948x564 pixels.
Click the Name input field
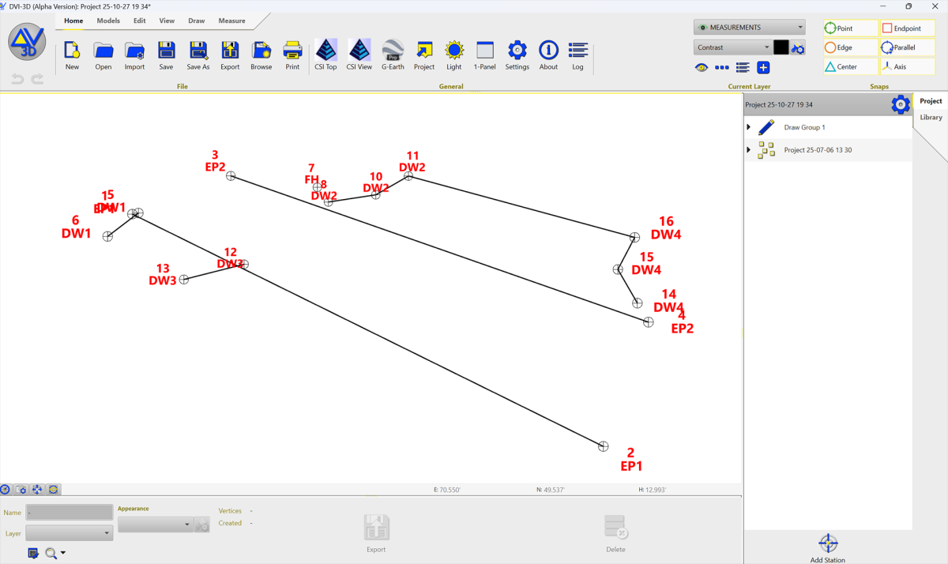(70, 513)
